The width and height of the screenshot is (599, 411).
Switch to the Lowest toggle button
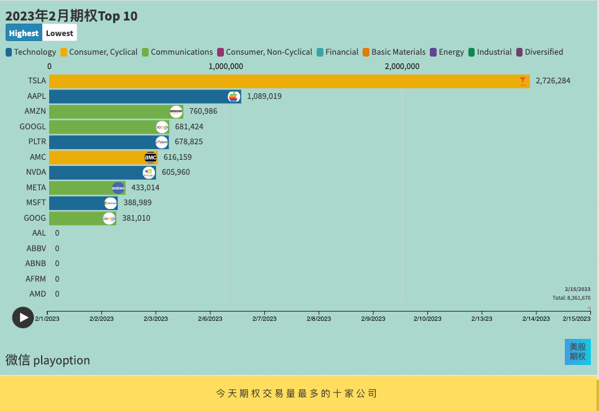pyautogui.click(x=60, y=33)
